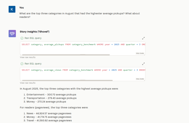Click the News average pageviews list item
The height and width of the screenshot is (123, 189).
tap(49, 113)
